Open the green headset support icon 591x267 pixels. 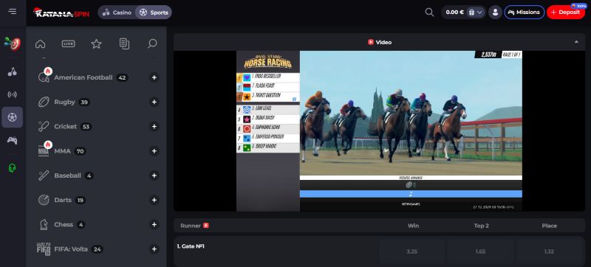click(x=13, y=167)
